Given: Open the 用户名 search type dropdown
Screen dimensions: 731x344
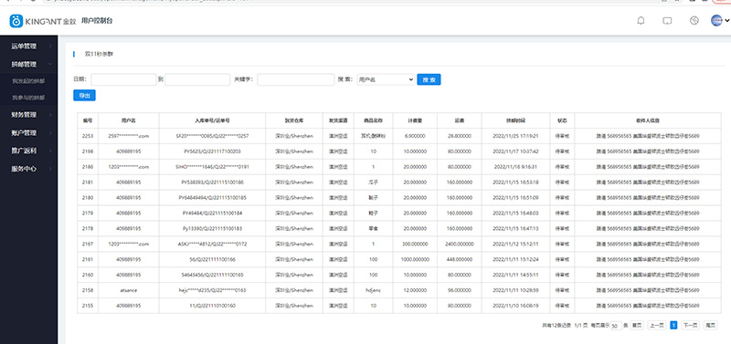Looking at the screenshot, I should pyautogui.click(x=386, y=79).
